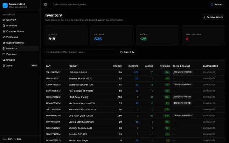Click the Overview grid icon
The height and width of the screenshot is (143, 229).
[4, 20]
